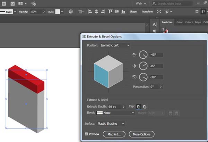The width and height of the screenshot is (208, 142).
Task: Open Adobe Stock via the St icon
Action: 12,3
